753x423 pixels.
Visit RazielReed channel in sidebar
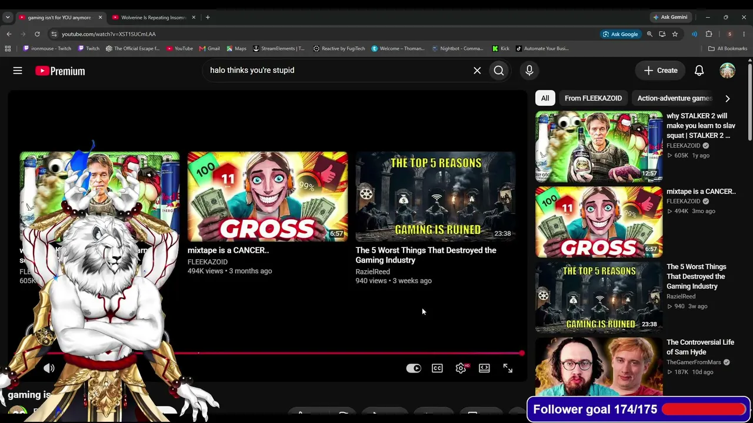pyautogui.click(x=681, y=297)
